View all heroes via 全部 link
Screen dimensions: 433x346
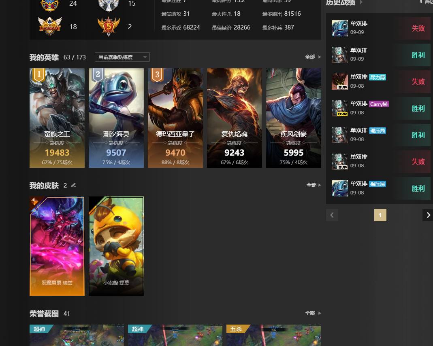313,57
